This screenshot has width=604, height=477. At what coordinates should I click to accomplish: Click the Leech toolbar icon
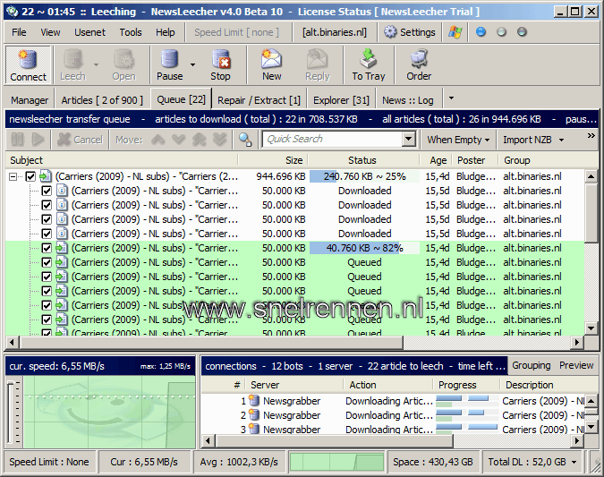73,59
